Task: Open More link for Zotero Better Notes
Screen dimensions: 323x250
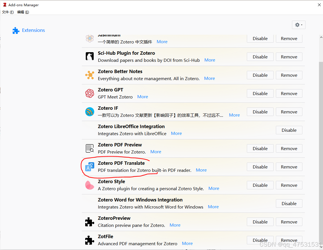Action: click(x=209, y=78)
